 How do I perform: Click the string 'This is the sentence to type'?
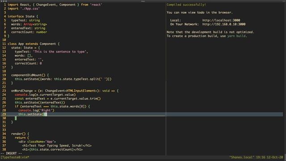59,52
